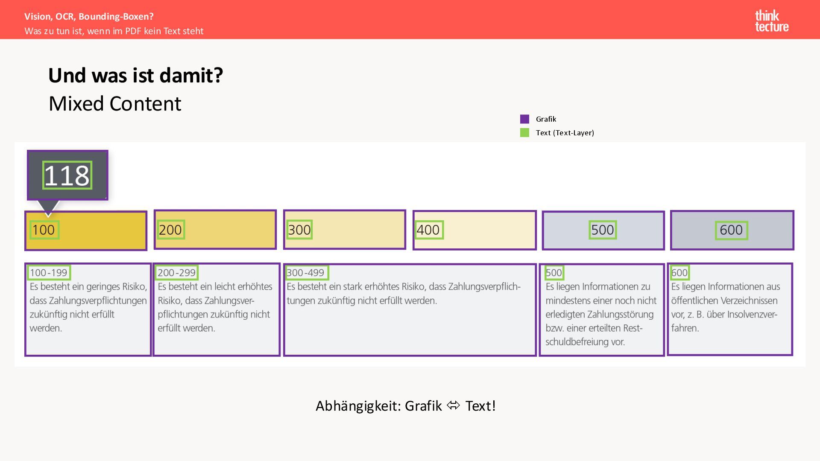Click the Zahlungsstörung description text block
This screenshot has height=461, width=820.
[600, 314]
